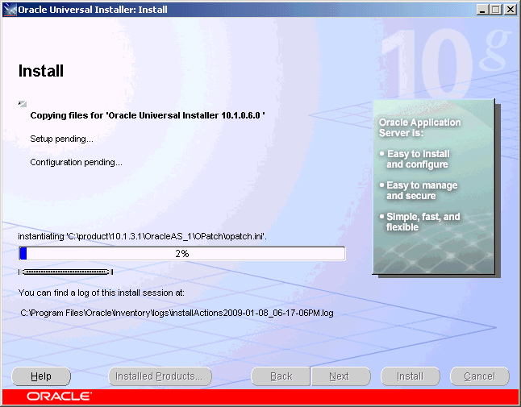
Task: Click the Oracle Universal Installer title icon
Action: [x=10, y=10]
